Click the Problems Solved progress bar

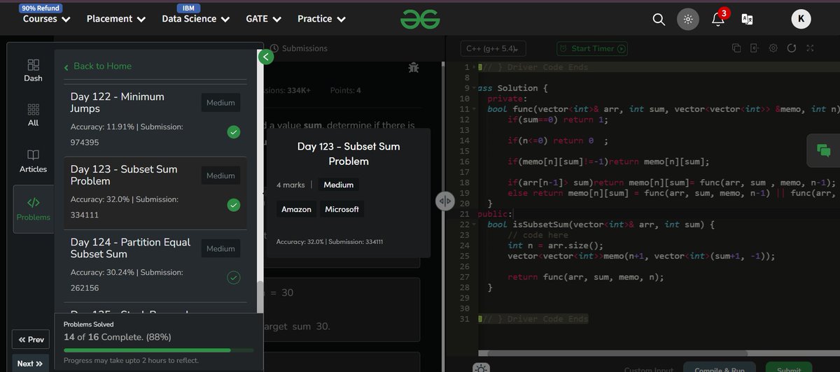157,350
